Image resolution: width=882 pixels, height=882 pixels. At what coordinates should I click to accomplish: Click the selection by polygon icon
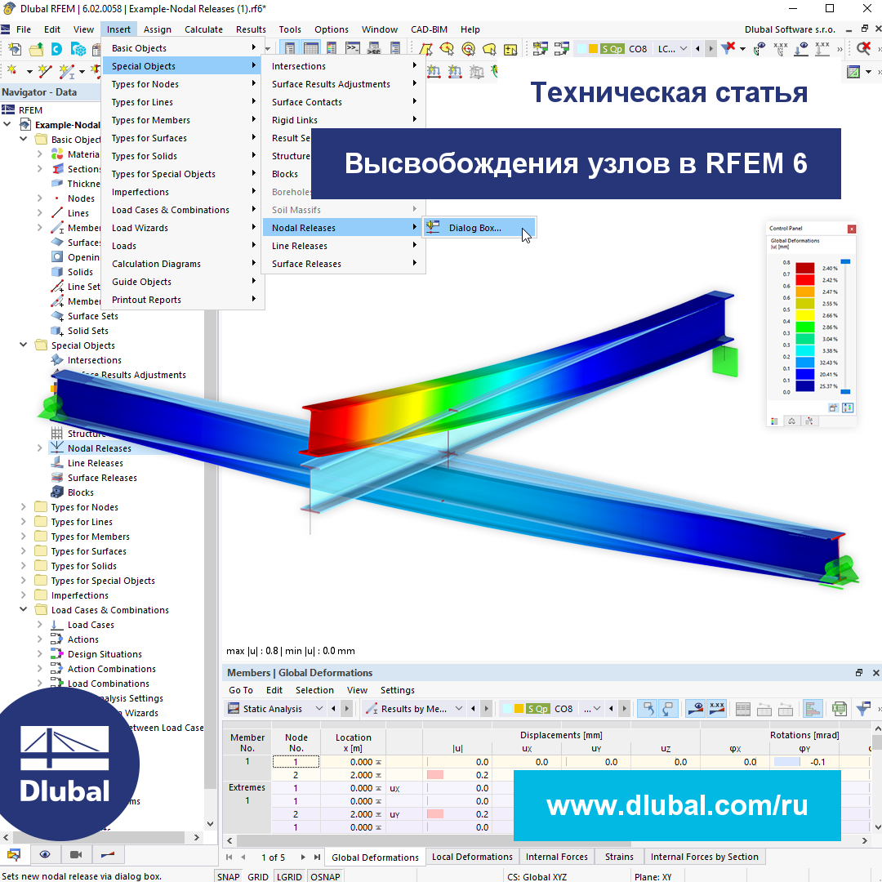[x=425, y=49]
